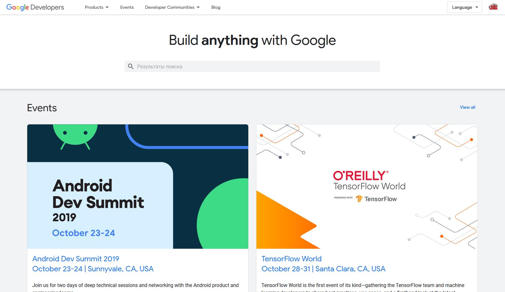
Task: Open the Android Dev Summit banner image
Action: (138, 186)
